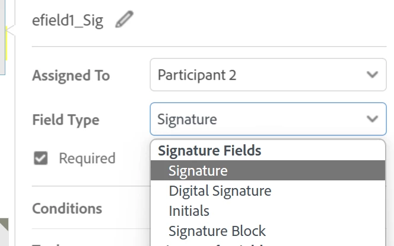394x246 pixels.
Task: Toggle the Required checkbox
Action: coord(40,158)
